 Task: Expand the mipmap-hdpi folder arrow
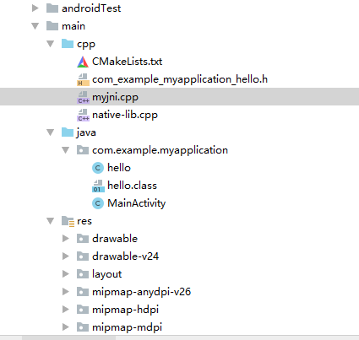point(66,310)
